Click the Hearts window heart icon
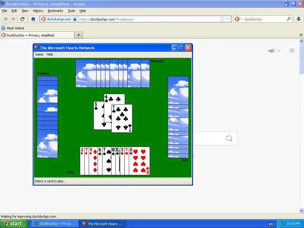This screenshot has height=228, width=304. (x=36, y=47)
